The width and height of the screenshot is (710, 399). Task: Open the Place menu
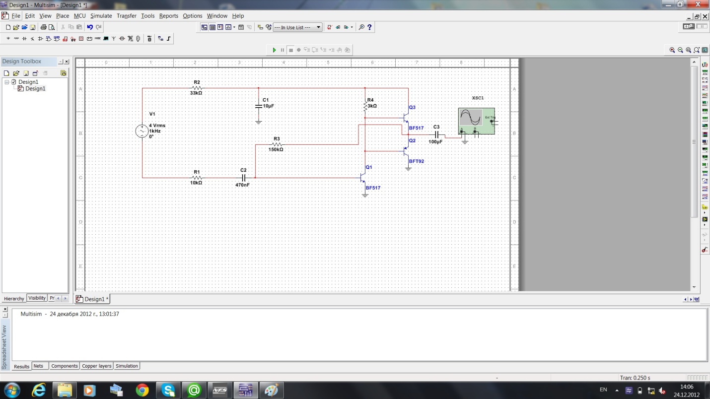tap(63, 16)
